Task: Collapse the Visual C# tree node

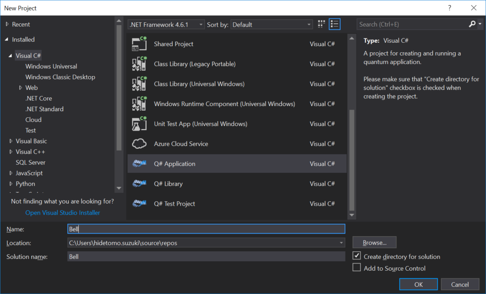Action: (x=10, y=56)
